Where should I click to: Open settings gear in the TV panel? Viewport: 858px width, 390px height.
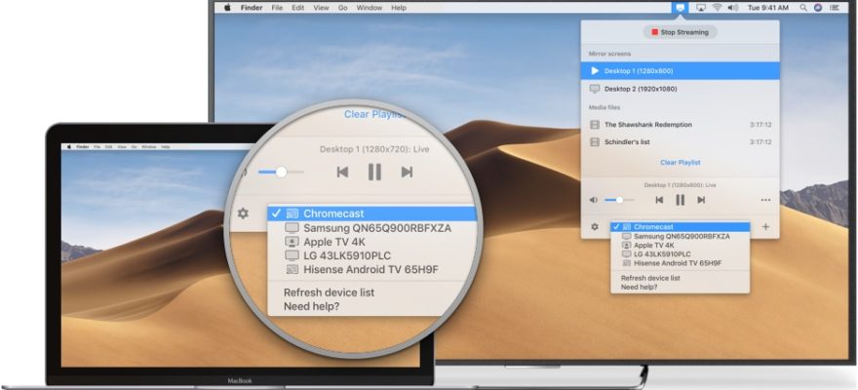click(594, 226)
